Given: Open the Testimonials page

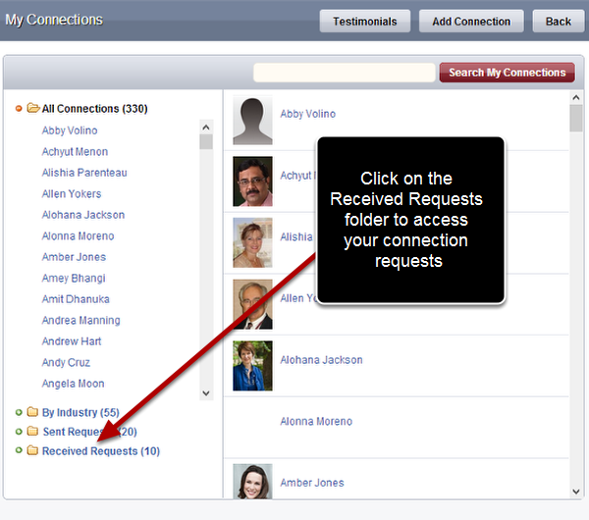Looking at the screenshot, I should point(365,22).
